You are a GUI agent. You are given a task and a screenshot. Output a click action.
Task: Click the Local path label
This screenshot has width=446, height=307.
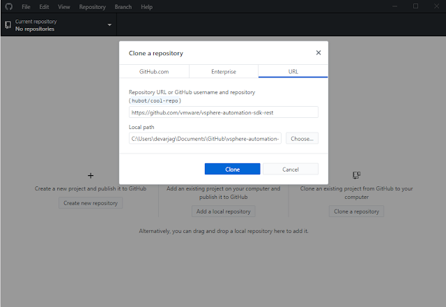141,127
